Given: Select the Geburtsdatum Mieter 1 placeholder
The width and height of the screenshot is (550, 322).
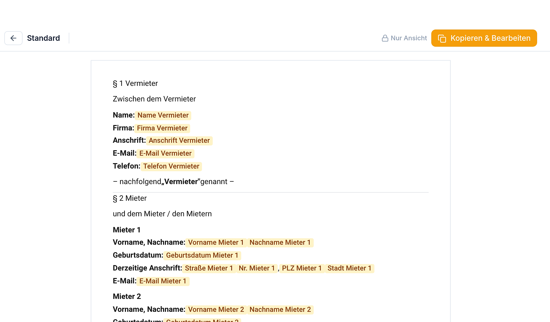Looking at the screenshot, I should click(202, 255).
